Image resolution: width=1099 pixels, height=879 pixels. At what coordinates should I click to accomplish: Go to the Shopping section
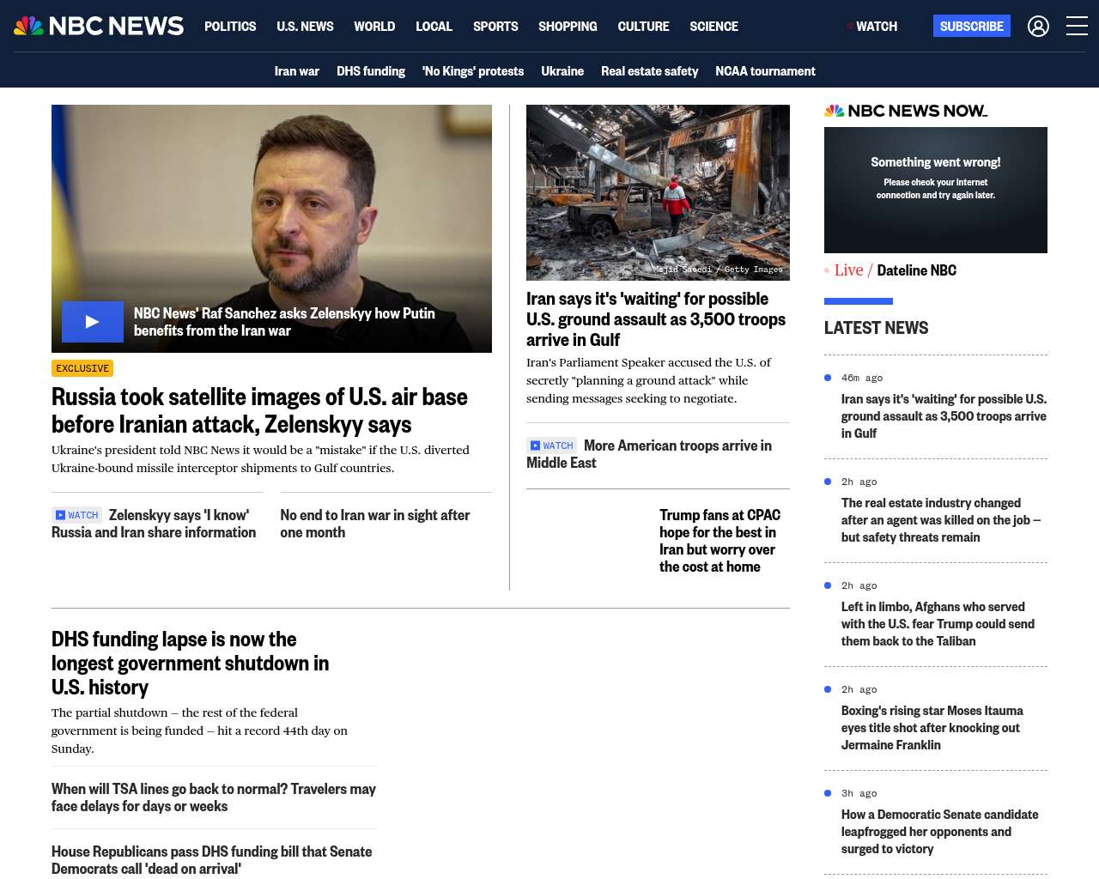[x=568, y=27]
